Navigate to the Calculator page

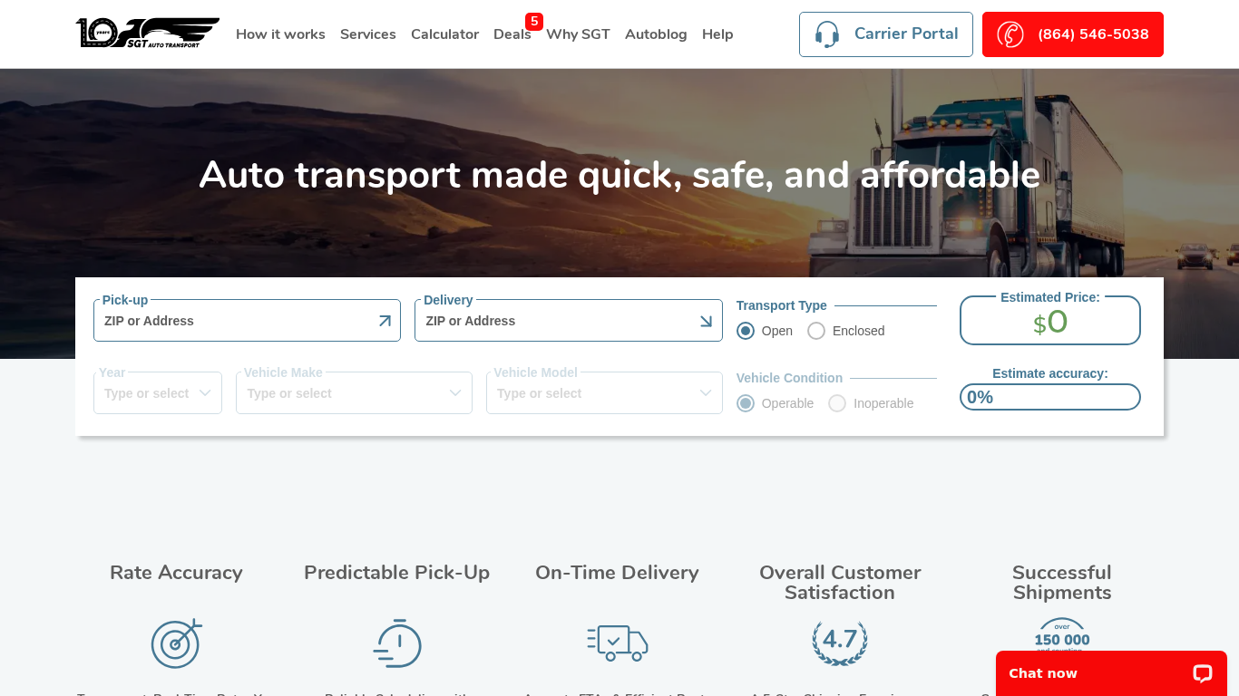[x=444, y=34]
